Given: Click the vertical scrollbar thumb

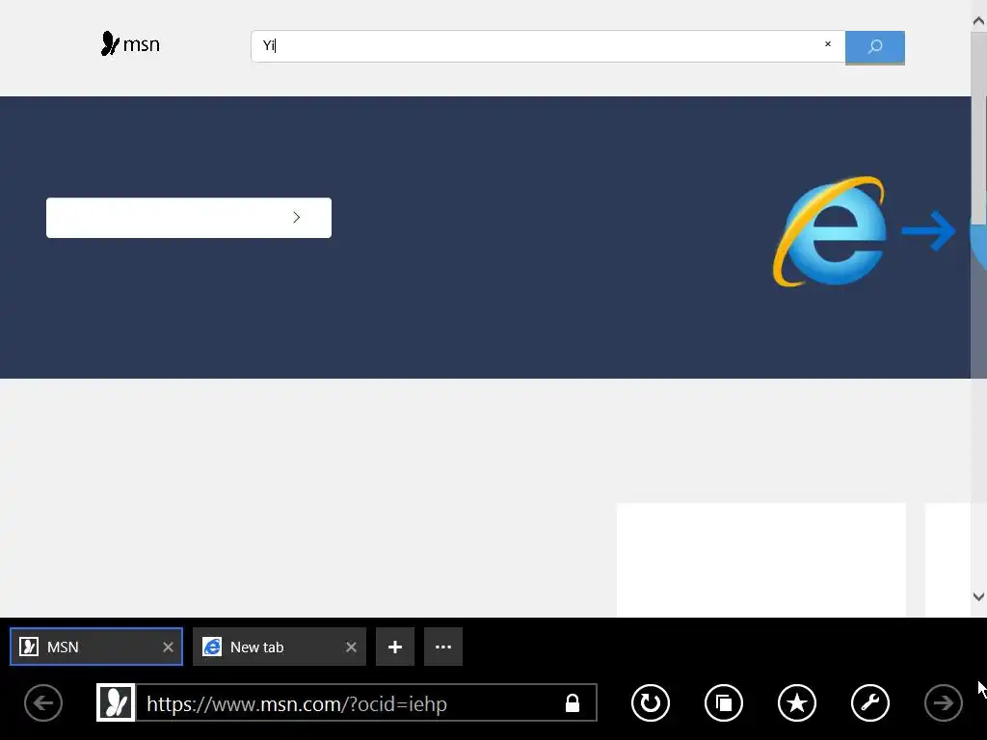Looking at the screenshot, I should coord(978,129).
